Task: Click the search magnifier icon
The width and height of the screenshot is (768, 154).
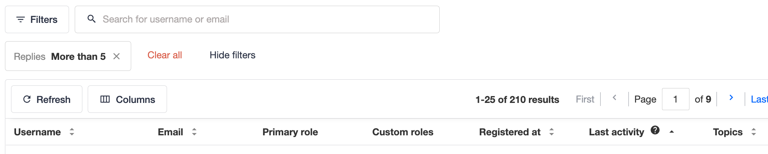Action: pos(92,19)
